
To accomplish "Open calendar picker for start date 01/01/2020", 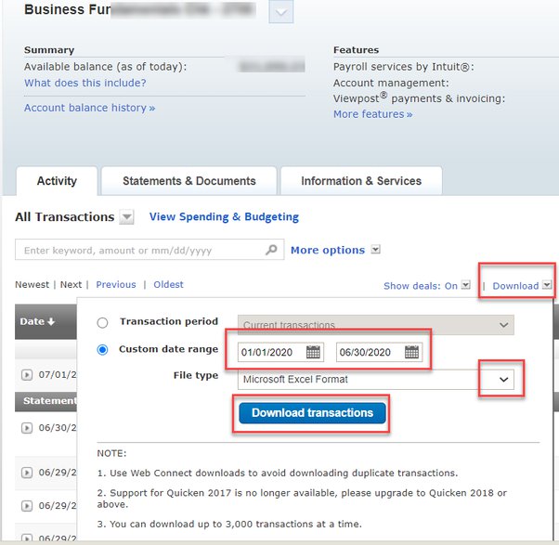I will (x=313, y=352).
